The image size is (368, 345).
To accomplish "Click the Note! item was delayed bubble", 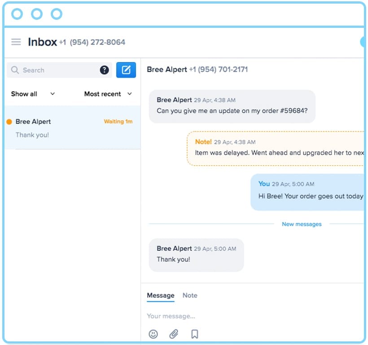I will tap(276, 148).
